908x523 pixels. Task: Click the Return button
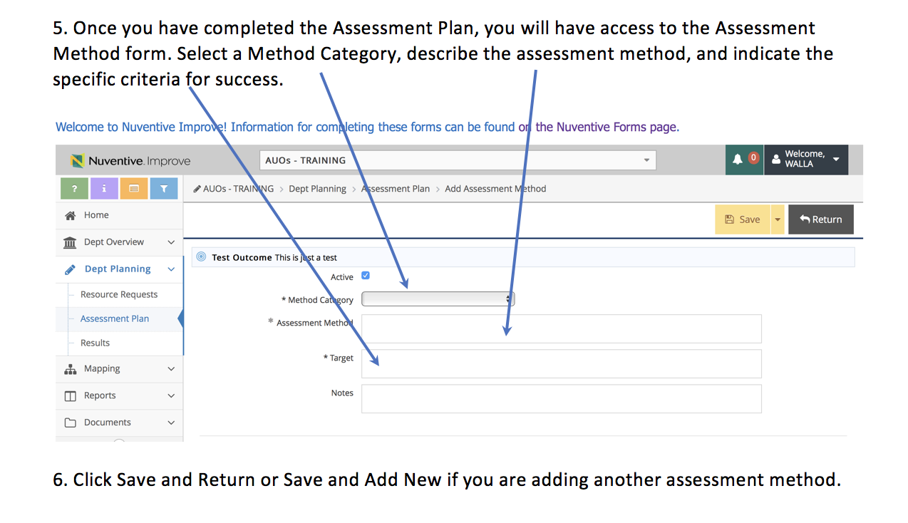[820, 219]
